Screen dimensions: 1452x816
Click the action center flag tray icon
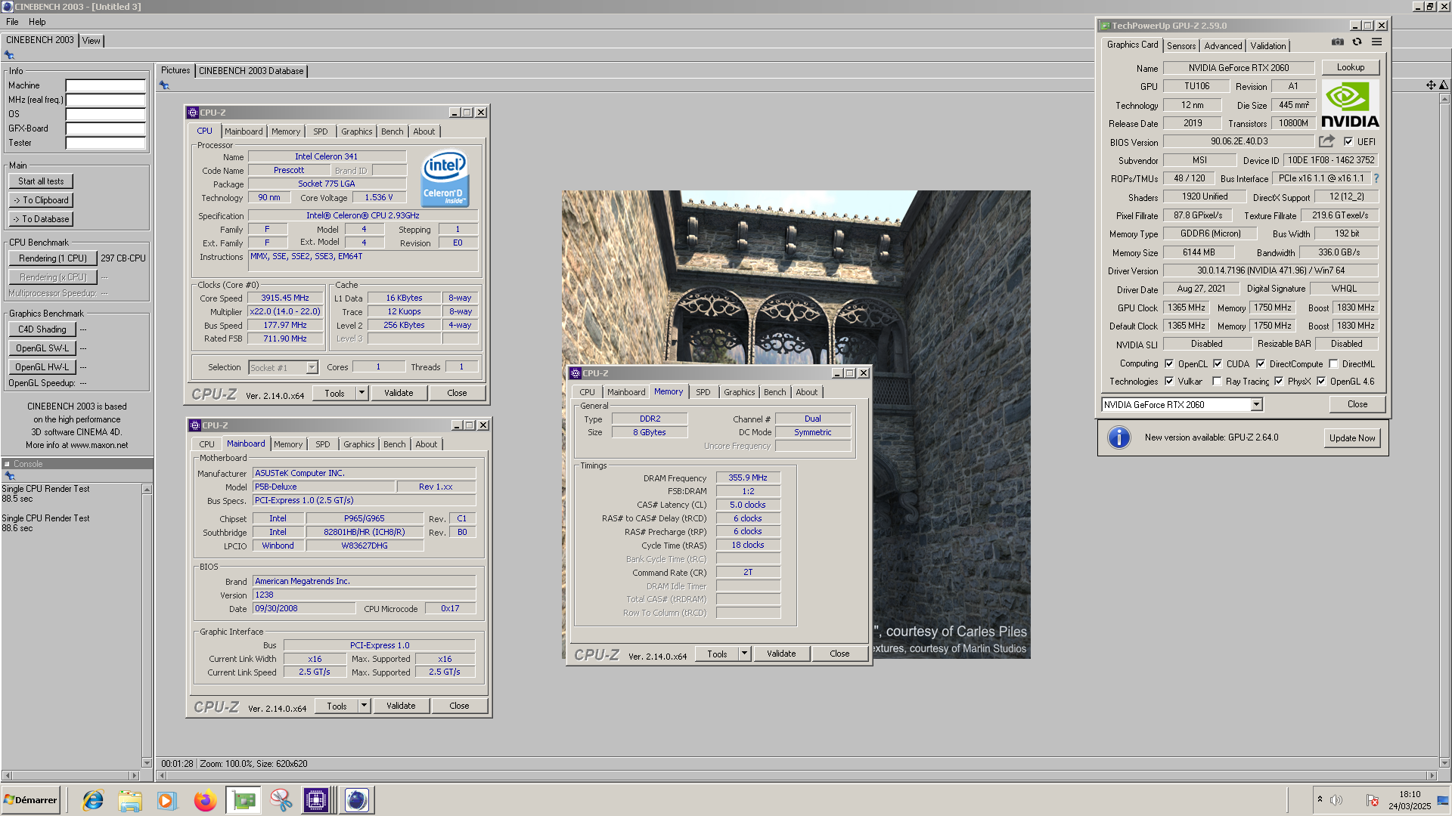coord(1372,800)
